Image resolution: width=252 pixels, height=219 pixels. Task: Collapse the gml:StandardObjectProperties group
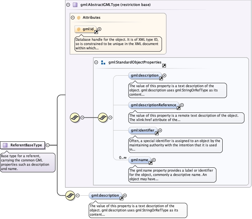tap(96, 62)
